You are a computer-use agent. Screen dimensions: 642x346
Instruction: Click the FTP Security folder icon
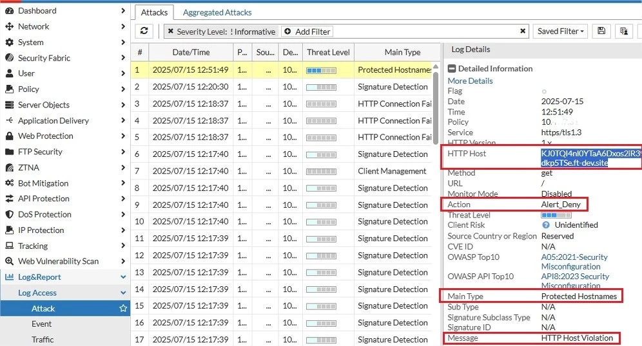9,152
